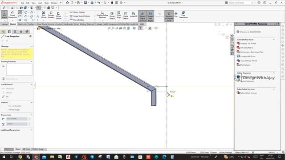The height and width of the screenshot is (160, 285).
Task: Click the line angle parameter field
Action: 17,124
